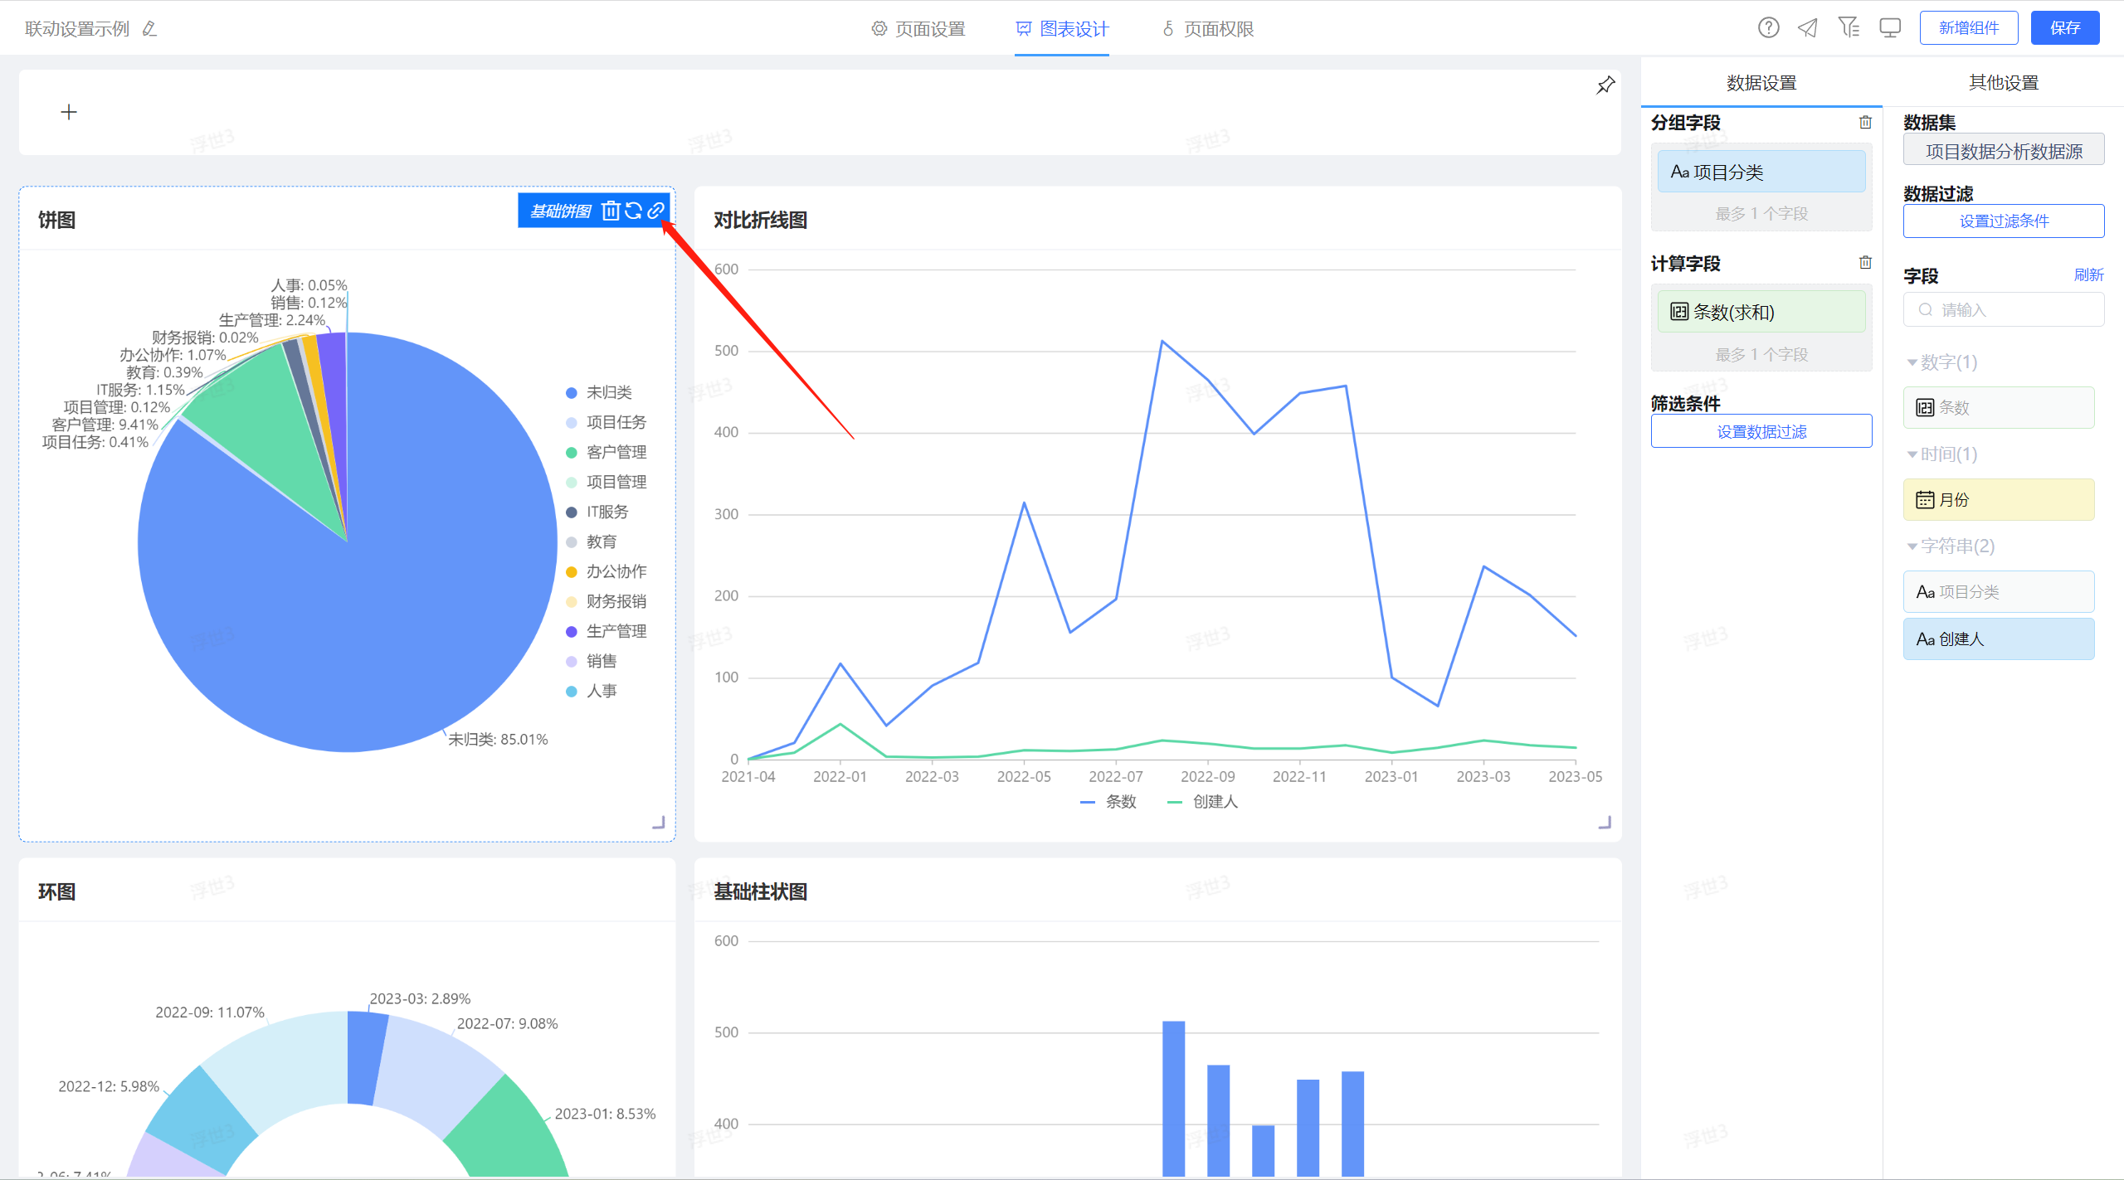Screen dimensions: 2124x1180
Task: Switch to the 图表设计 tab
Action: pyautogui.click(x=1062, y=29)
